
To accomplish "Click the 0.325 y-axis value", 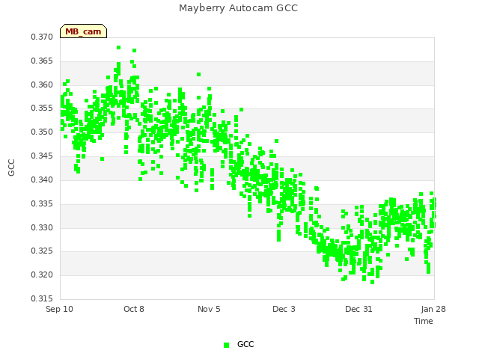I will 42,251.
